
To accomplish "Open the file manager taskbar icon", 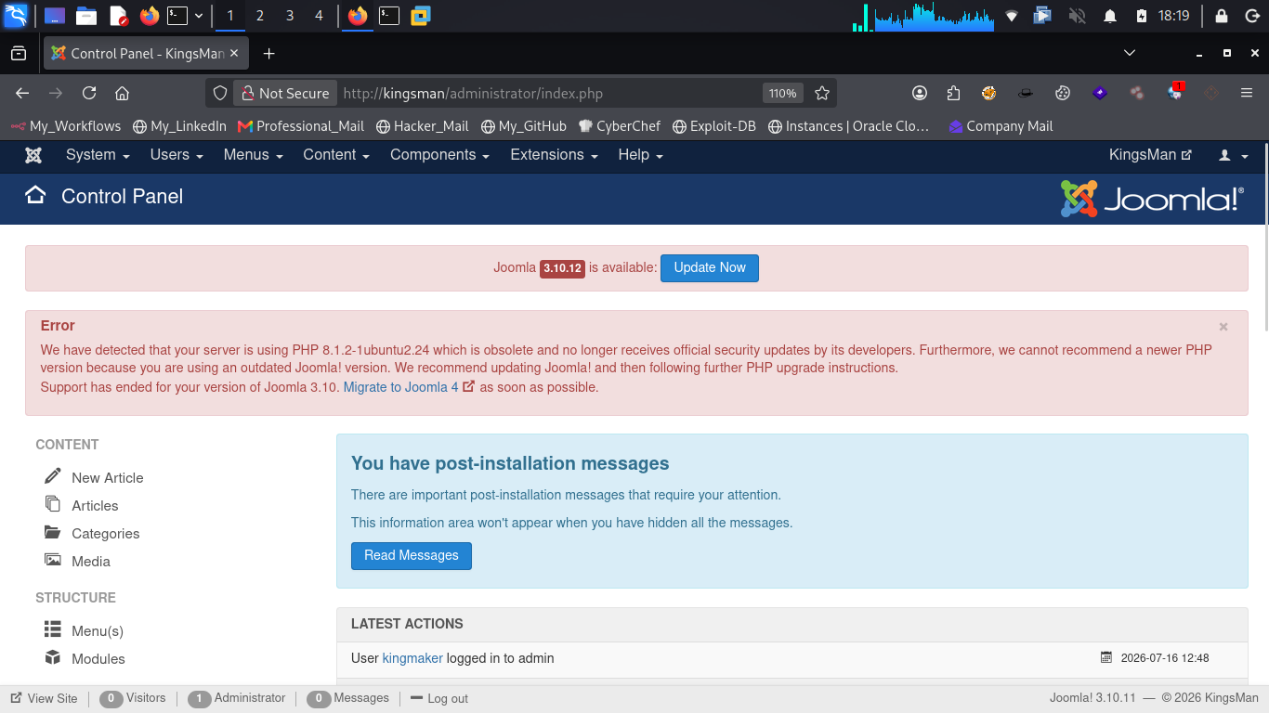I will [86, 16].
